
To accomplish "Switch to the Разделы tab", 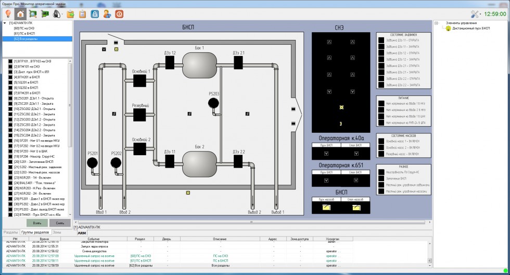I will click(10, 232).
